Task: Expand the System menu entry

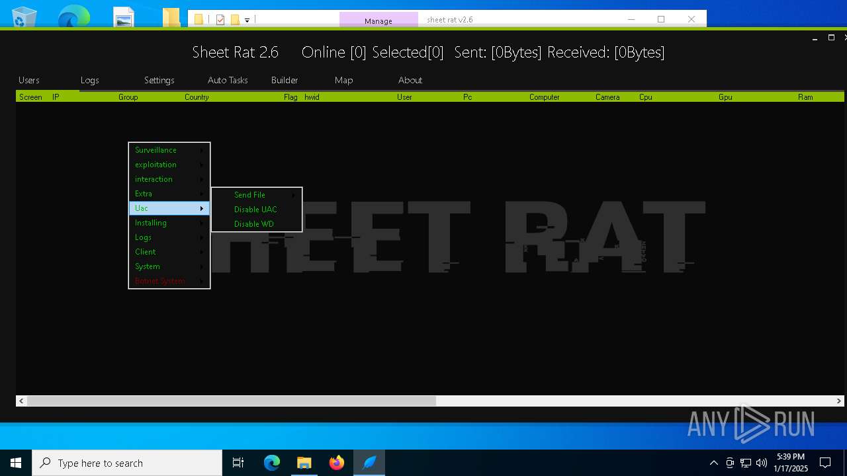Action: [169, 266]
